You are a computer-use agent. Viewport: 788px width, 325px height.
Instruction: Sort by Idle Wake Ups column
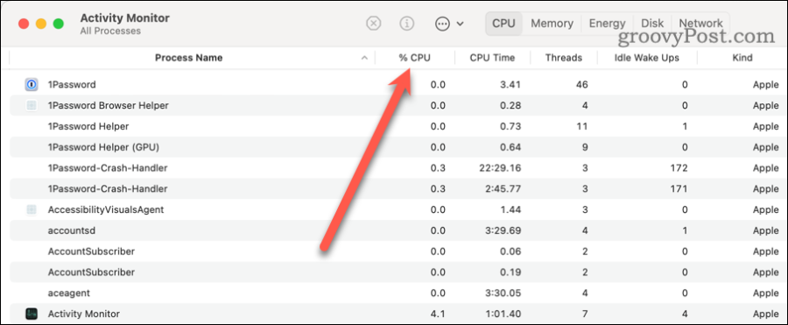point(647,58)
